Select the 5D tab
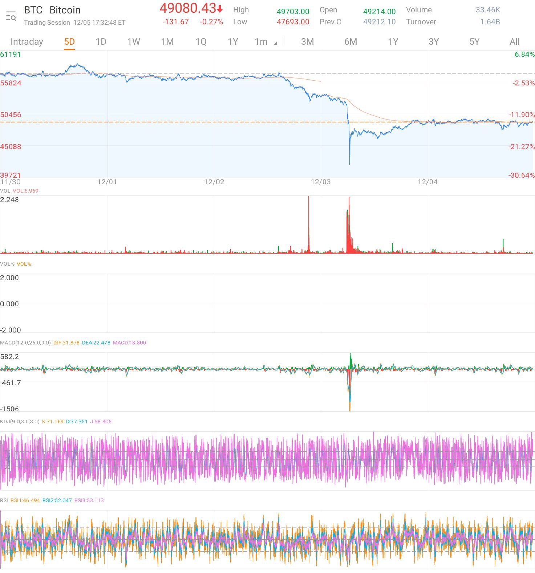Screen dimensions: 535x573 tap(69, 42)
